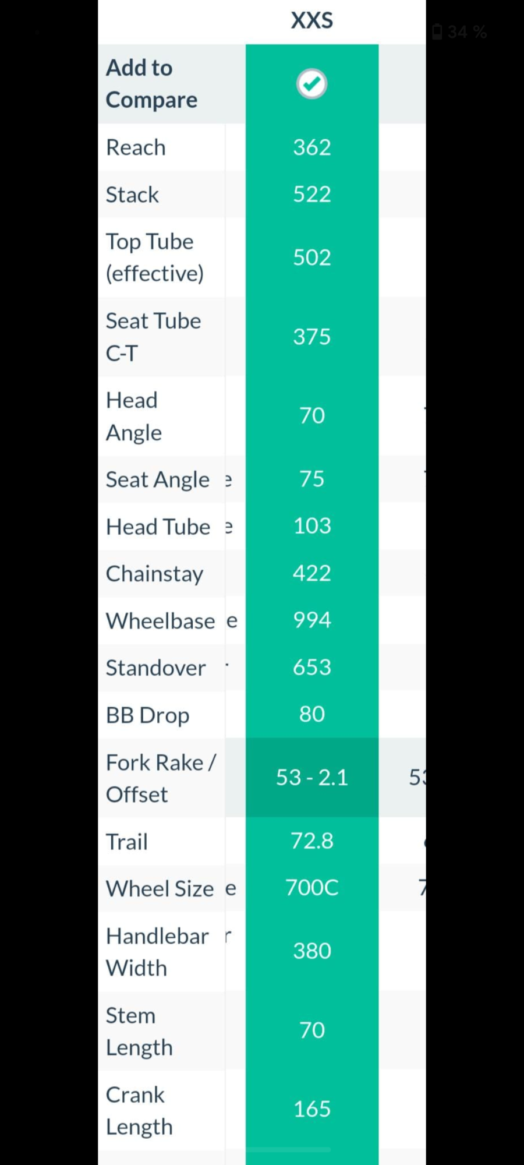The height and width of the screenshot is (1165, 524).
Task: Click the Head Angle row label
Action: click(133, 416)
